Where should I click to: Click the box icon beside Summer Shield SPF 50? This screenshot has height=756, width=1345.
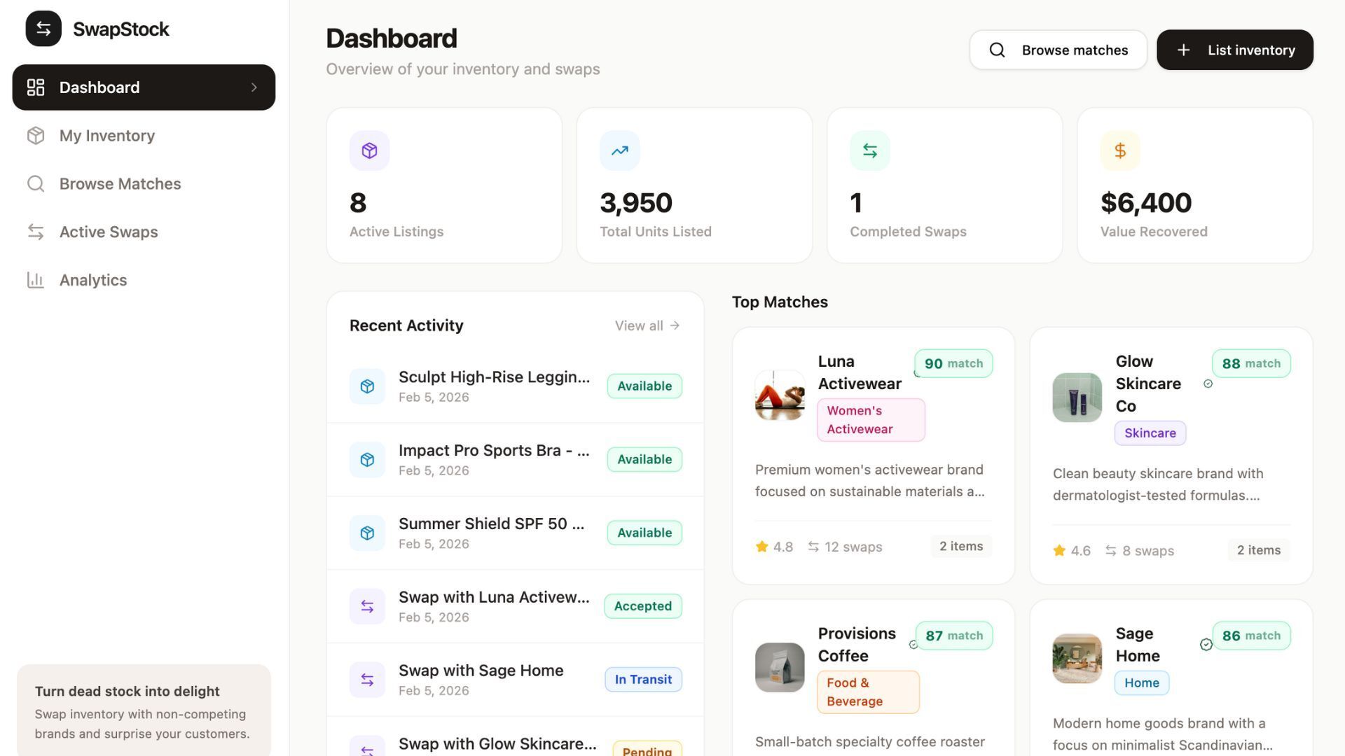click(367, 533)
